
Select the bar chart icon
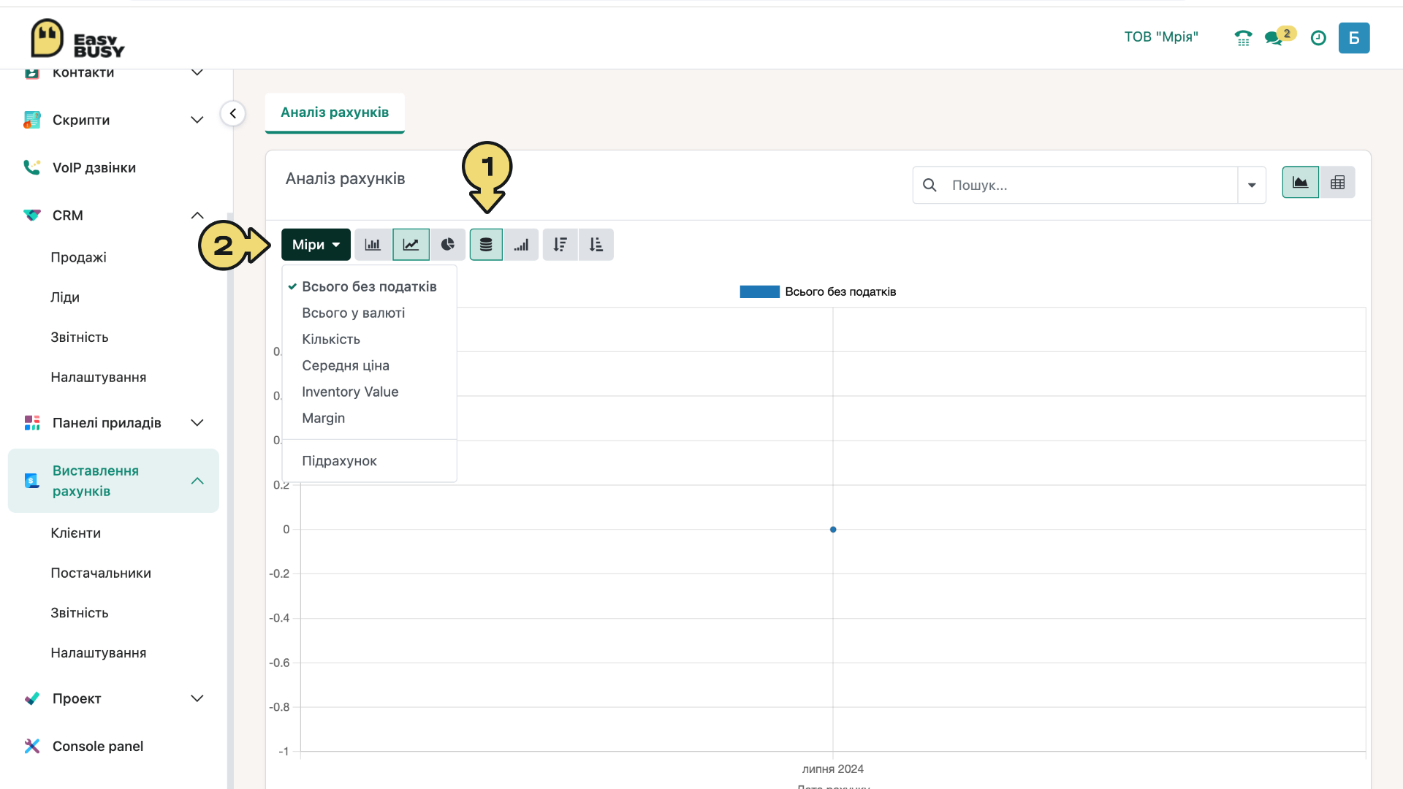click(373, 245)
